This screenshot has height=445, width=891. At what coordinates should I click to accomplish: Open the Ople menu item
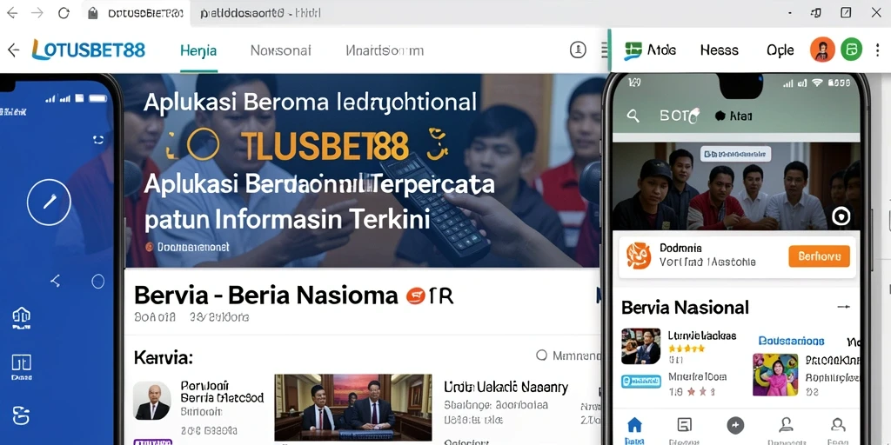pyautogui.click(x=780, y=50)
